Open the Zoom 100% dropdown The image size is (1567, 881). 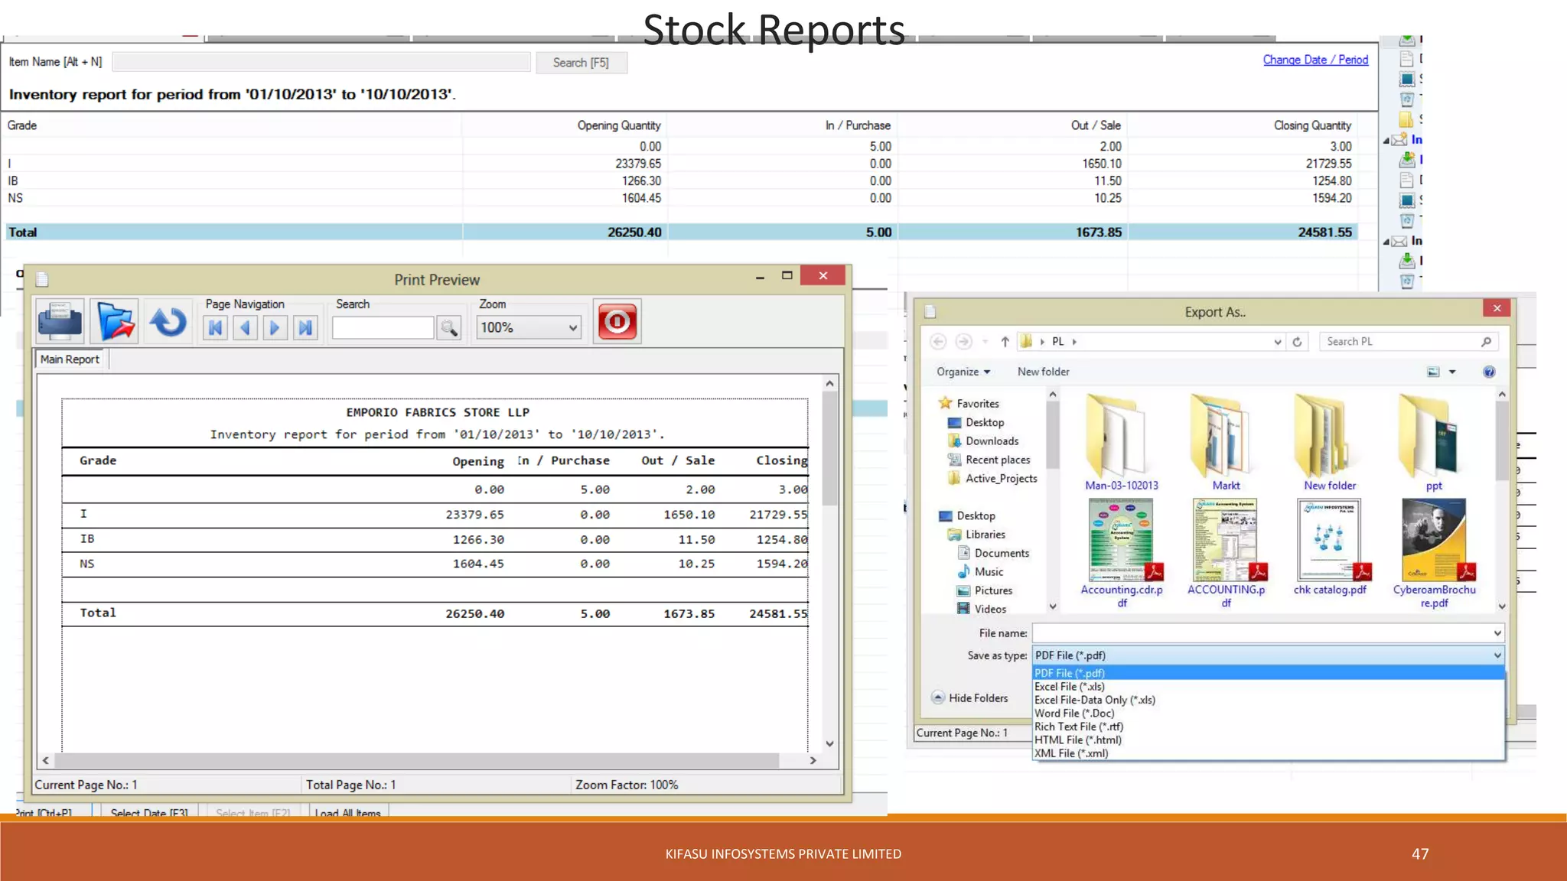528,327
